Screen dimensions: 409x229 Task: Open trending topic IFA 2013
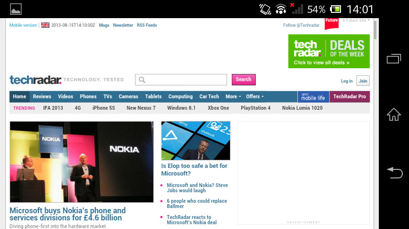(53, 108)
